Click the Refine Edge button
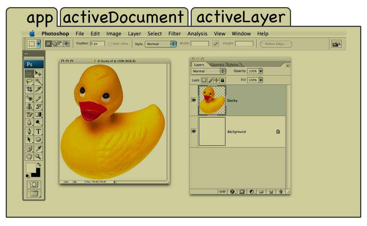The width and height of the screenshot is (367, 226). point(276,44)
